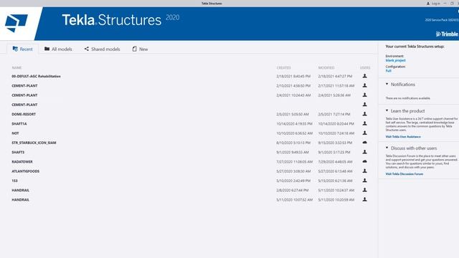459x258 pixels.
Task: Sort models by NAME column header
Action: pyautogui.click(x=16, y=67)
